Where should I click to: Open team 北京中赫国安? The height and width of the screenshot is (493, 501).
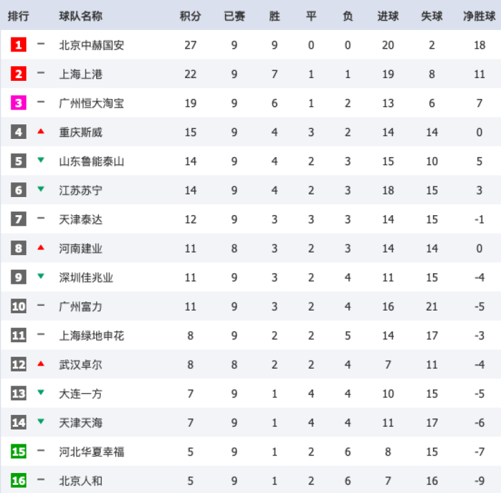[x=92, y=45]
